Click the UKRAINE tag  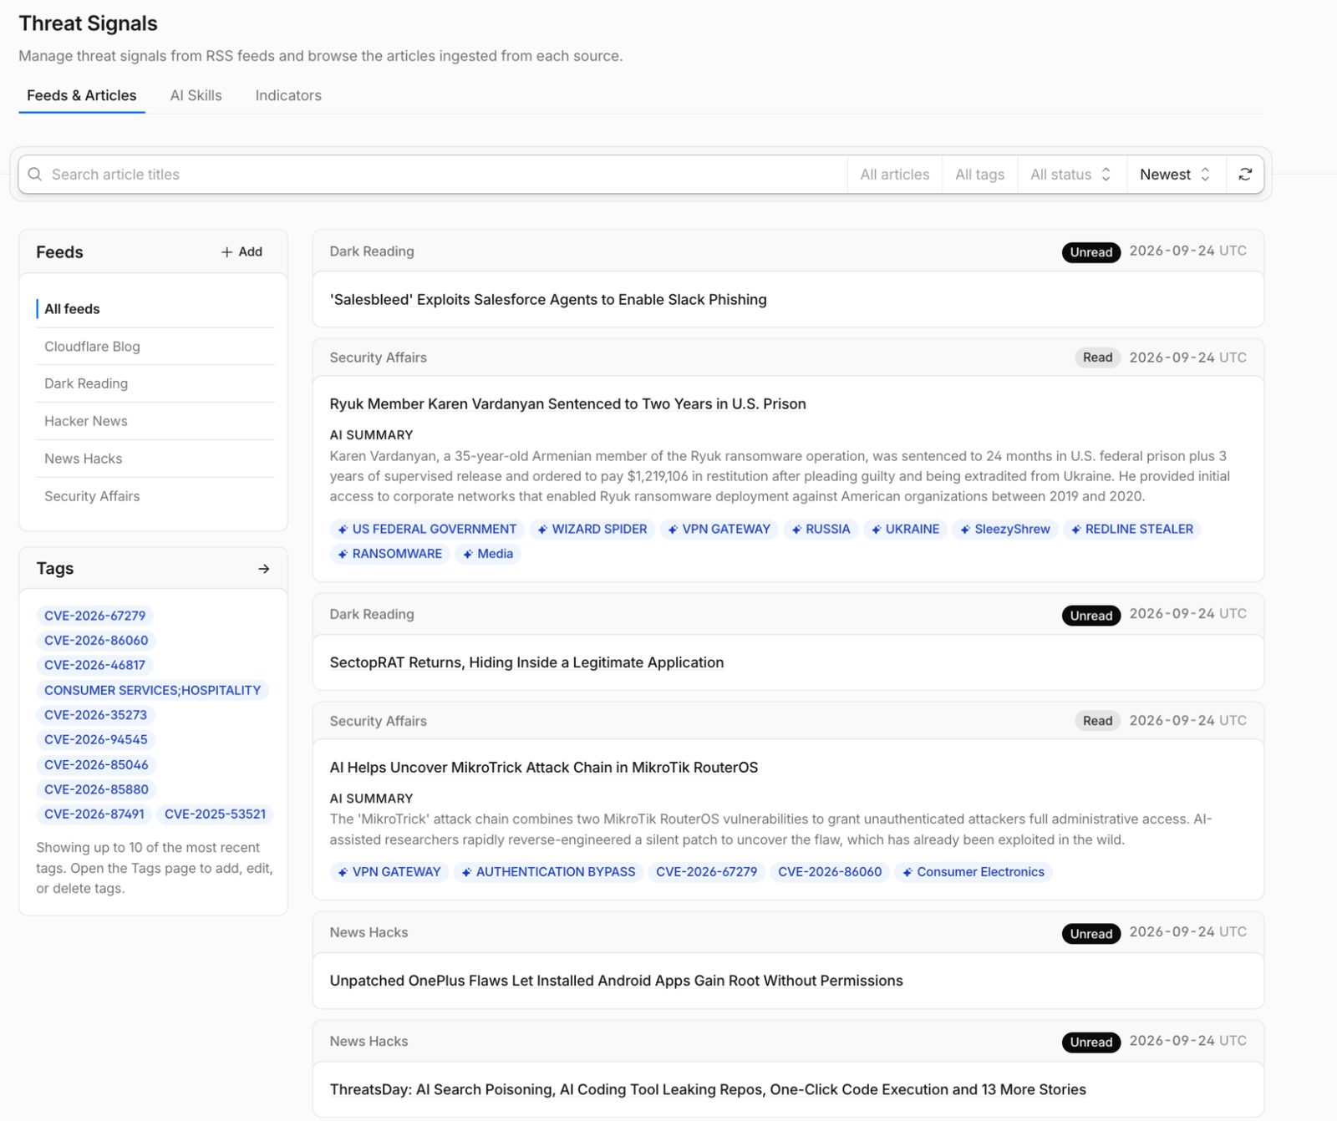click(905, 530)
